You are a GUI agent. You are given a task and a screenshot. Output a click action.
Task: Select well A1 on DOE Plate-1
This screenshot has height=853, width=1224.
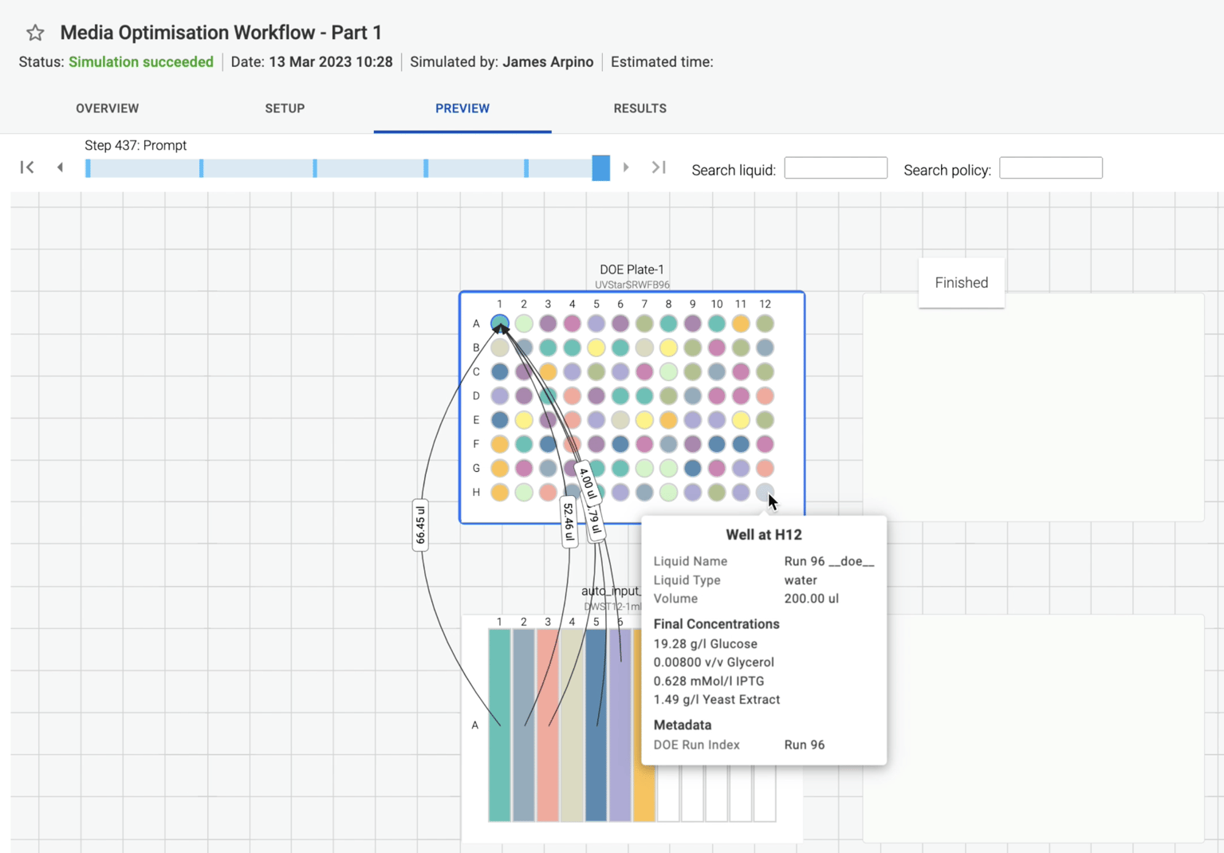coord(500,323)
